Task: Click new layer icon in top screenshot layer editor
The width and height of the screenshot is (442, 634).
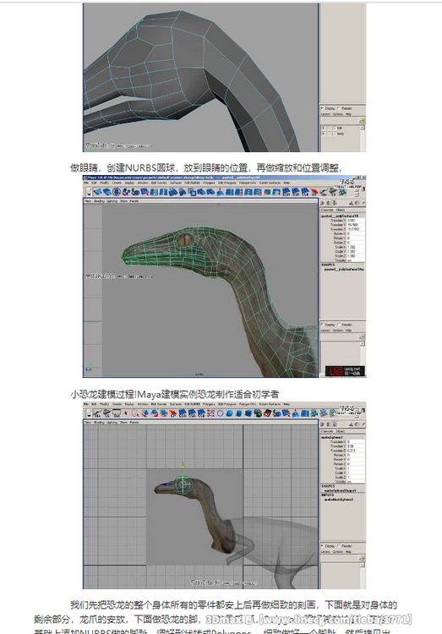Action: [363, 120]
